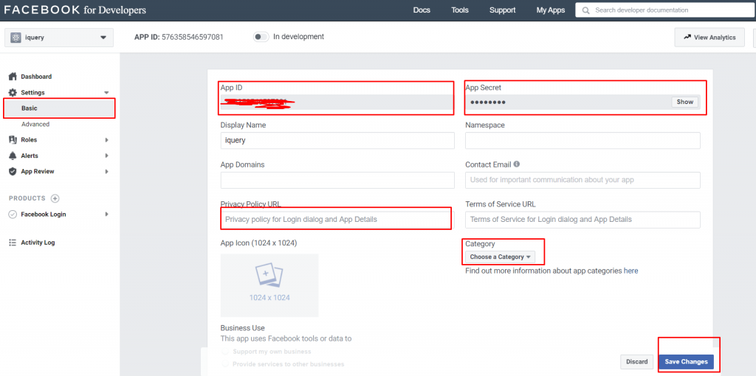This screenshot has height=376, width=756.
Task: Open My Apps in the top navigation
Action: (x=551, y=10)
